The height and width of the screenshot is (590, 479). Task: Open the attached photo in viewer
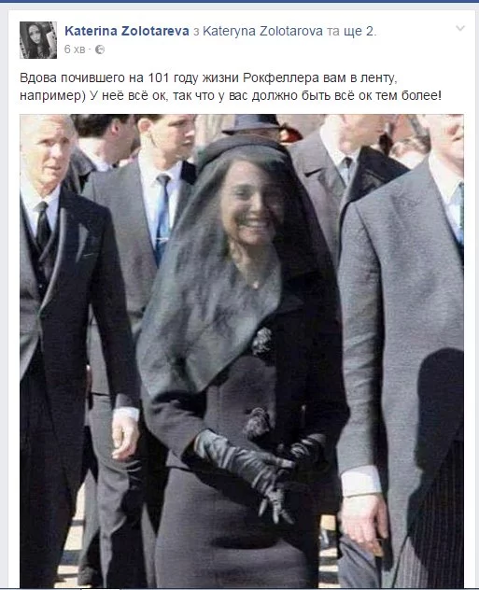tap(242, 351)
